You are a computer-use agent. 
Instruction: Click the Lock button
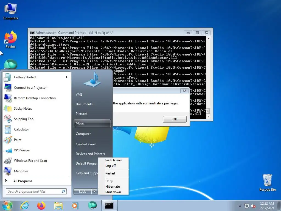(x=83, y=191)
